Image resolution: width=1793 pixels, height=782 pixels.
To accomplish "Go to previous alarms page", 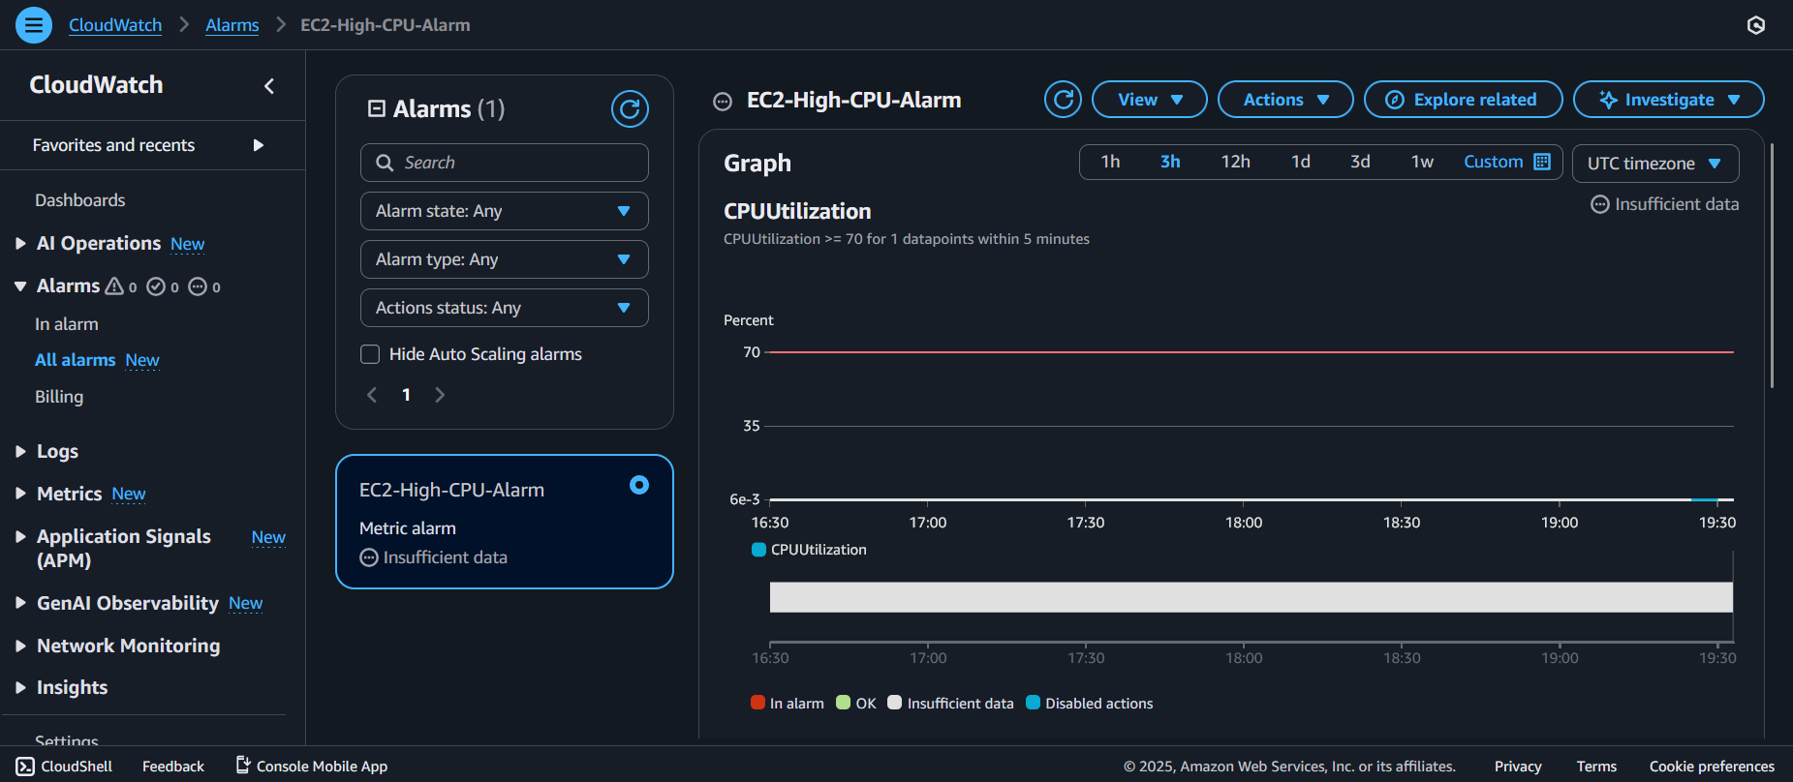I will tap(372, 395).
